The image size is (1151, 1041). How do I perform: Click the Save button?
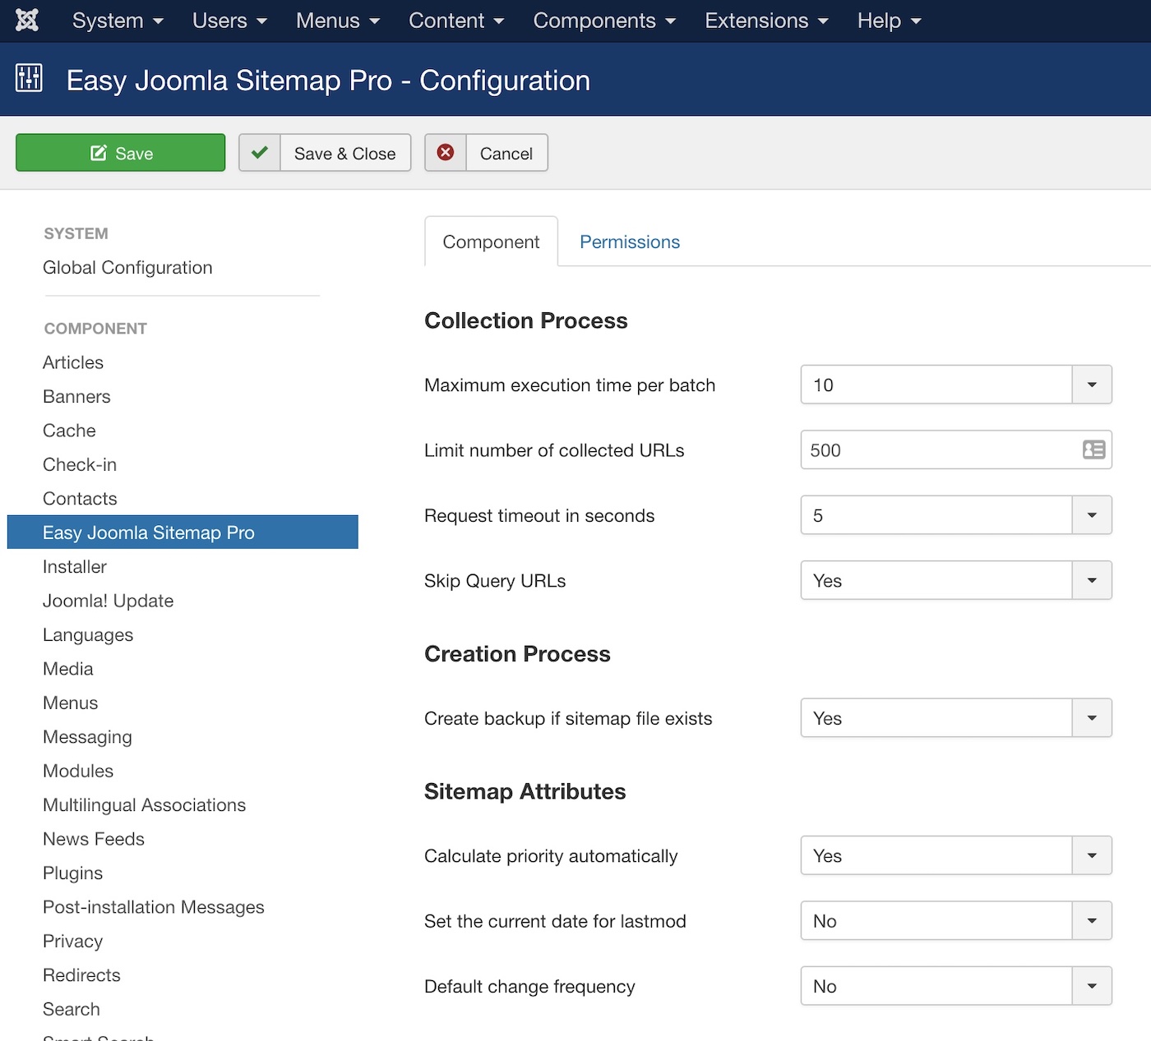pos(120,153)
